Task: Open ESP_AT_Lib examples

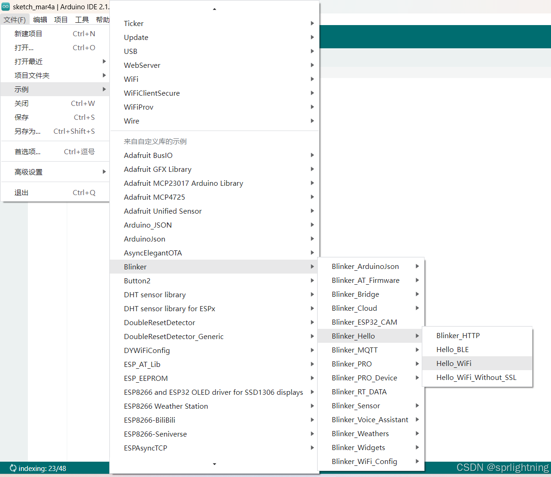Action: tap(214, 364)
